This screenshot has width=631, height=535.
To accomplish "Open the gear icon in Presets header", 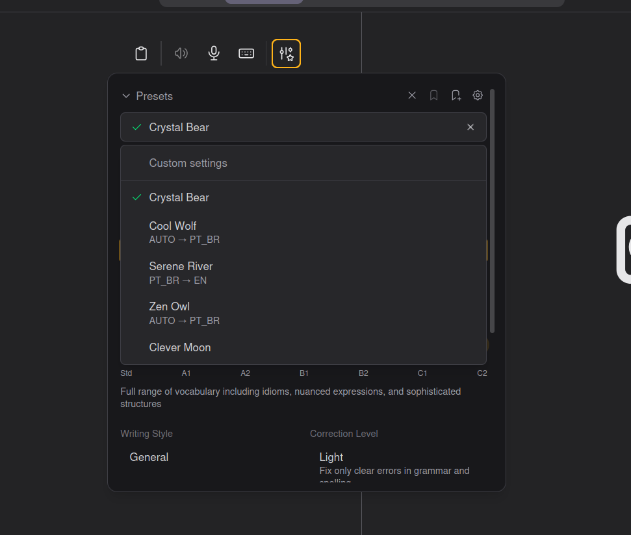I will [478, 95].
